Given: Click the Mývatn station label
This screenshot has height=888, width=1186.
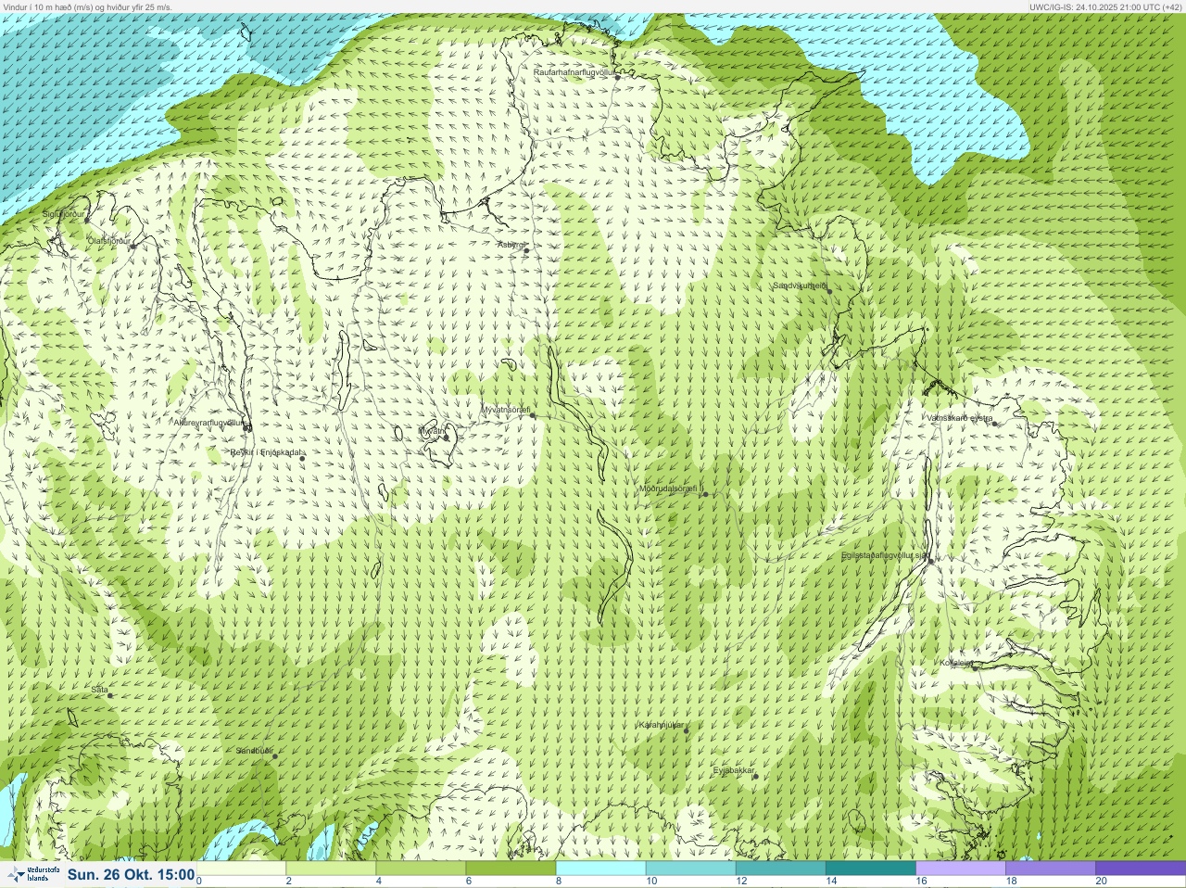Looking at the screenshot, I should point(432,431).
